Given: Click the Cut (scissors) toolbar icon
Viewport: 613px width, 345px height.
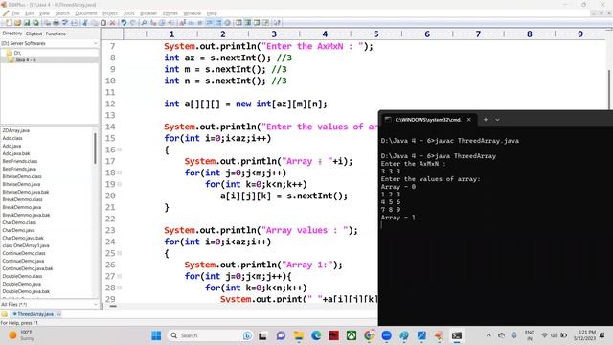Looking at the screenshot, I should [85, 23].
